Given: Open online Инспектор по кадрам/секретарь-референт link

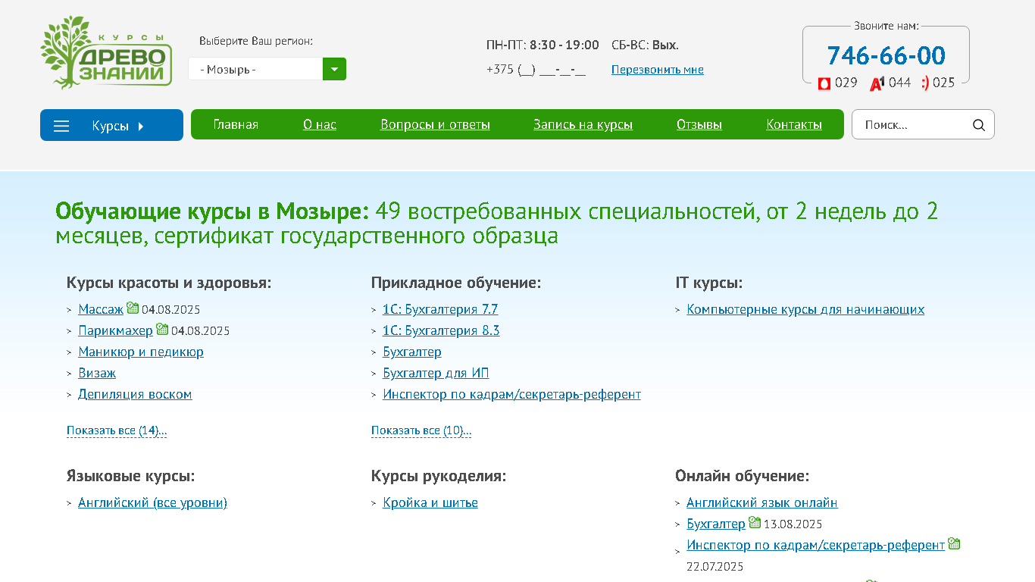Looking at the screenshot, I should point(815,545).
